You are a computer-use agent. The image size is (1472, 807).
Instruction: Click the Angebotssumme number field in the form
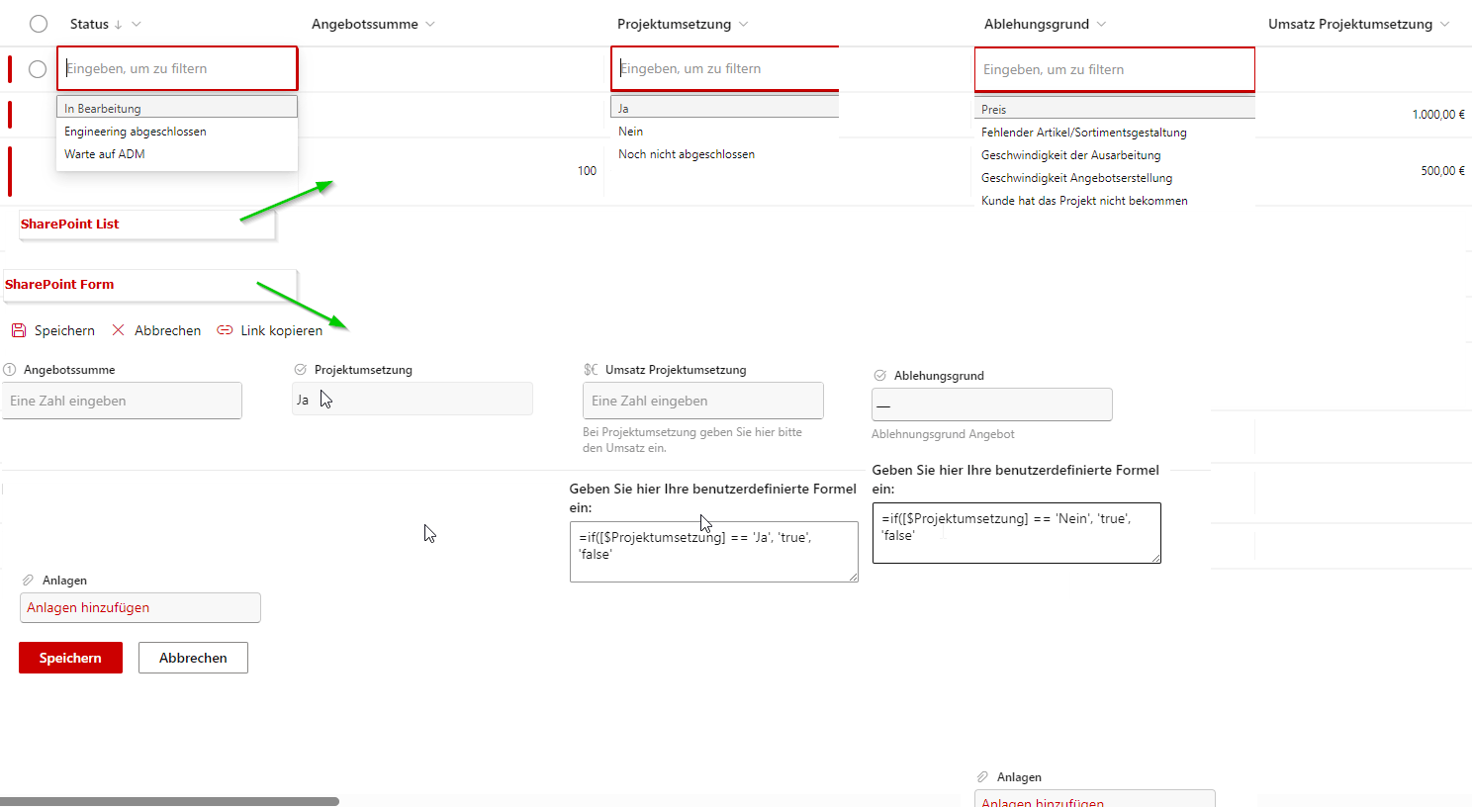pyautogui.click(x=122, y=401)
